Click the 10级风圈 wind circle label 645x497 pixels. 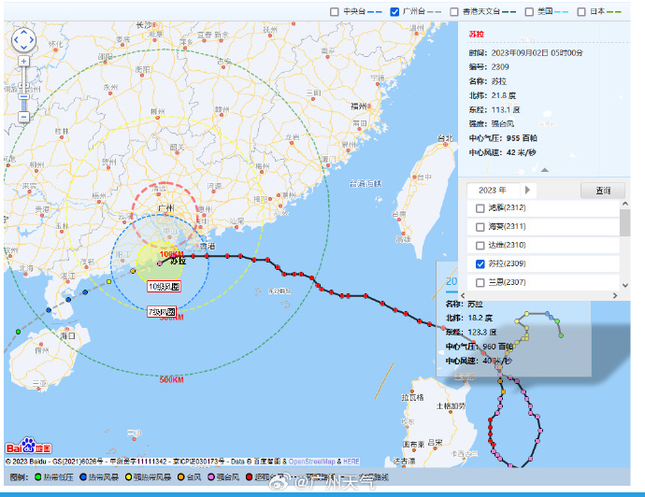coord(163,286)
